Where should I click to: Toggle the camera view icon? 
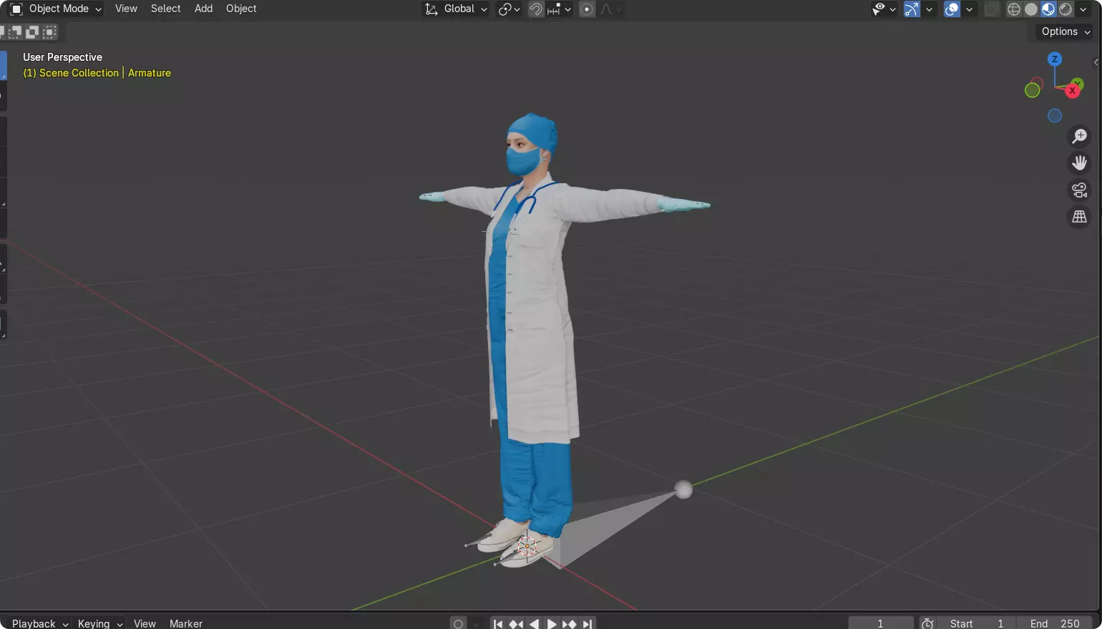(x=1079, y=190)
